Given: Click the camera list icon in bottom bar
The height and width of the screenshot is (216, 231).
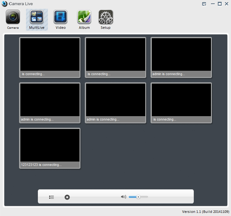Looking at the screenshot, I should [x=52, y=197].
